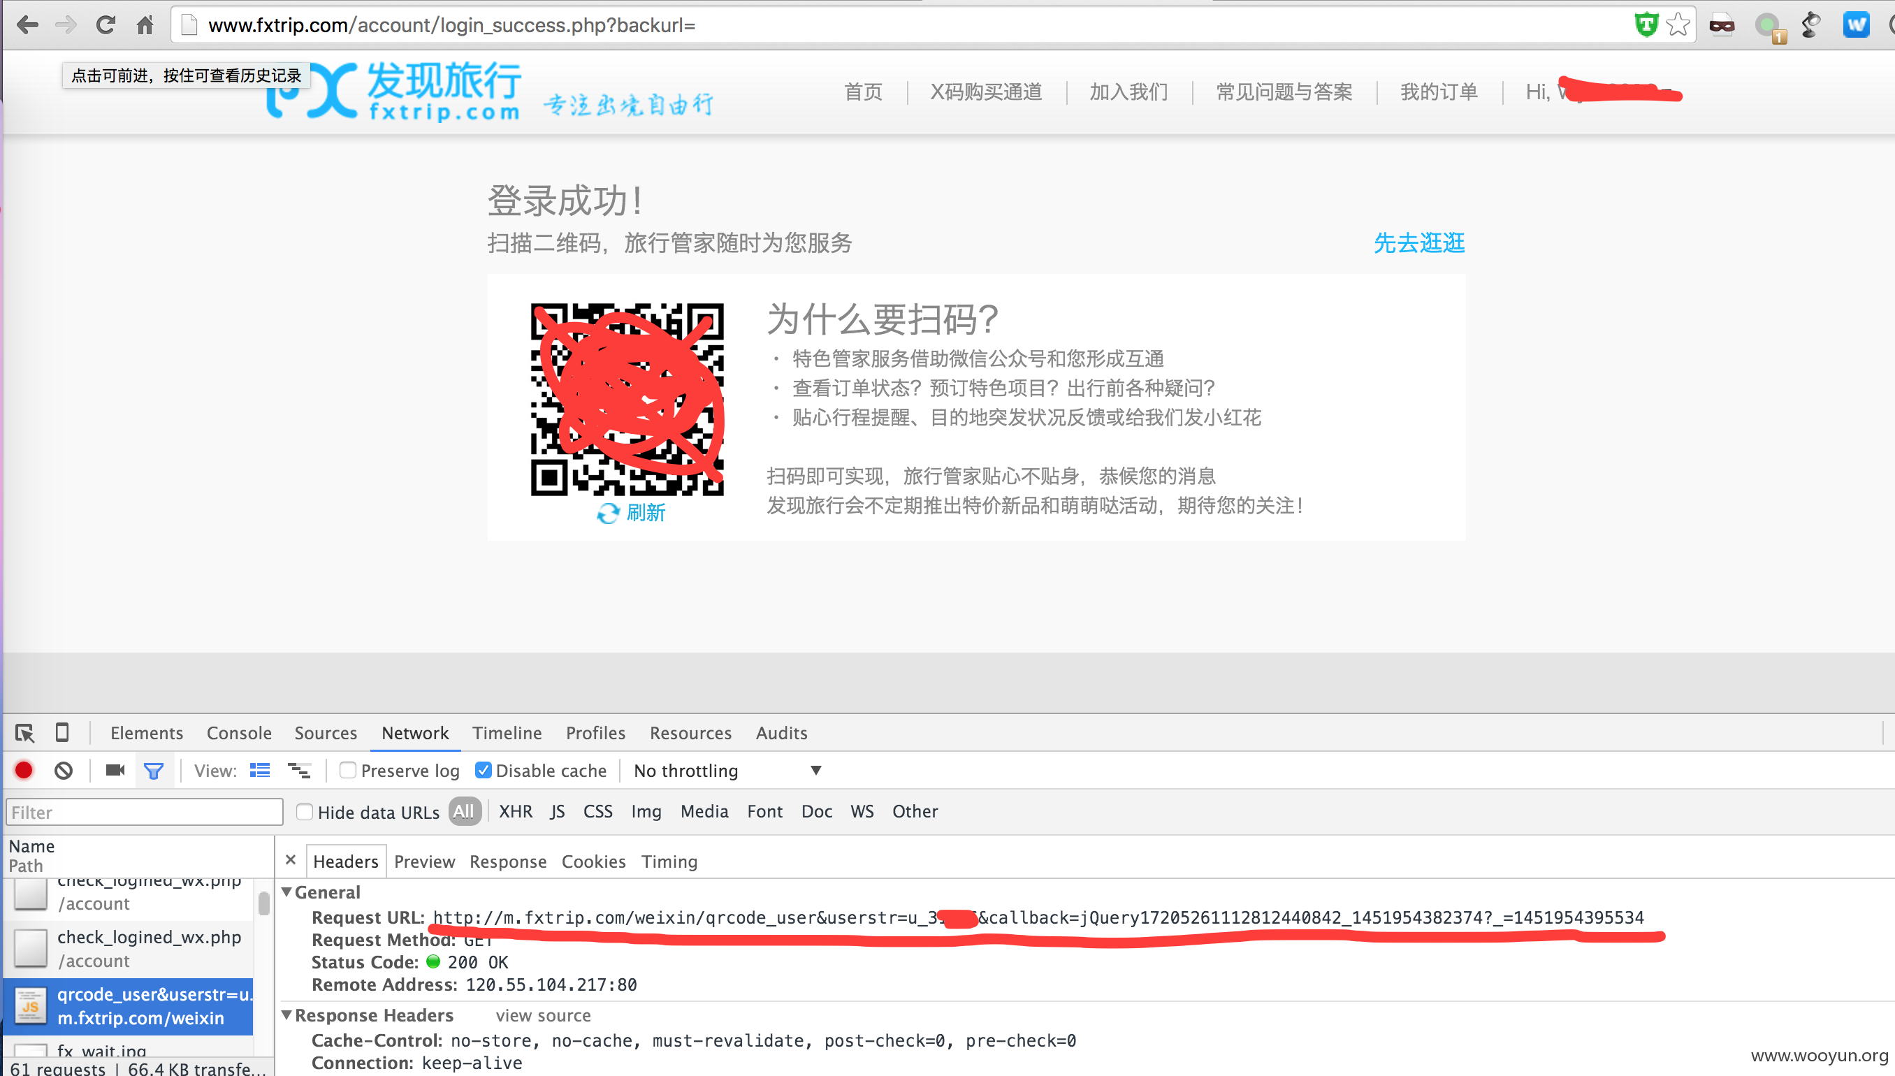Viewport: 1895px width, 1076px height.
Task: Open 我的订单 link
Action: (1439, 92)
